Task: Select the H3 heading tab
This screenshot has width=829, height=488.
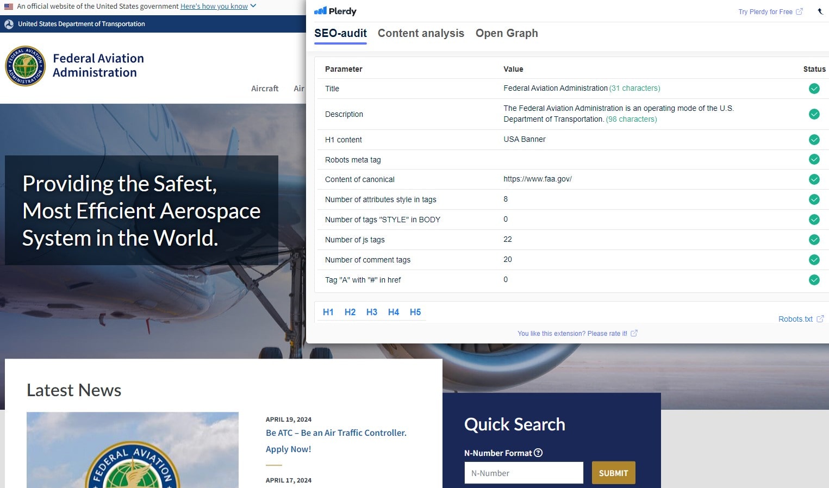Action: click(x=372, y=312)
